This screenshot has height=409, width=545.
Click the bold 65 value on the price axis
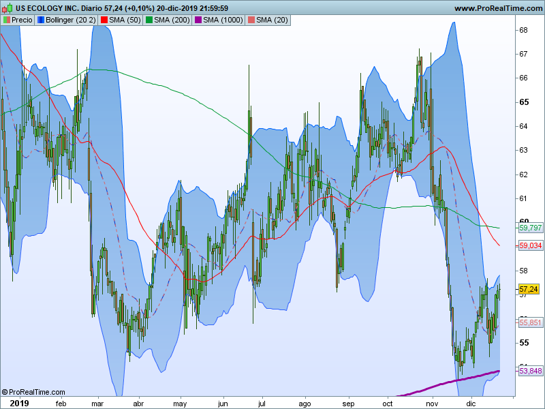tap(524, 102)
